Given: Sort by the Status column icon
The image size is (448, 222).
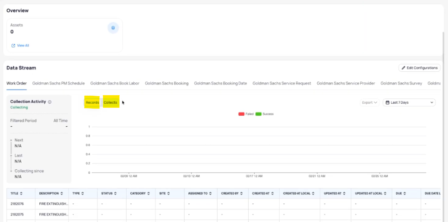Looking at the screenshot, I should [x=116, y=194].
